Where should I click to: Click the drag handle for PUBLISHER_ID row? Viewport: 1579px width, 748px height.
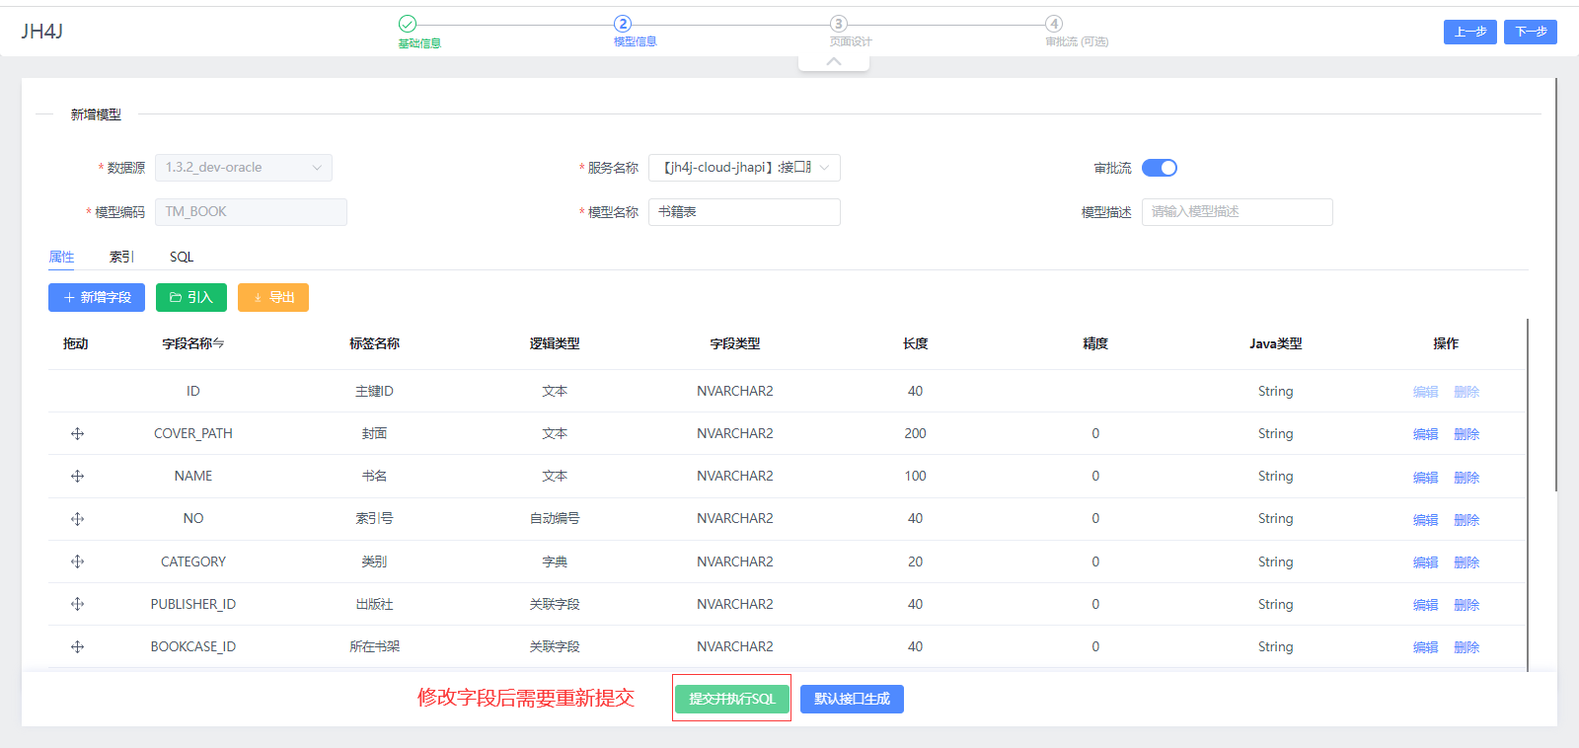77,604
